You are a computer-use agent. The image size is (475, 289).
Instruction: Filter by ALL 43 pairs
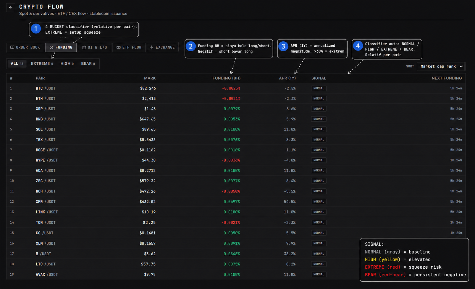click(x=17, y=63)
